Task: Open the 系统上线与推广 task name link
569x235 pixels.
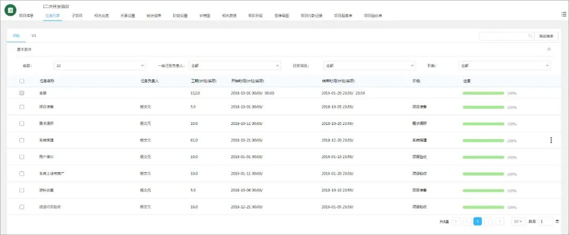Action: (52, 174)
